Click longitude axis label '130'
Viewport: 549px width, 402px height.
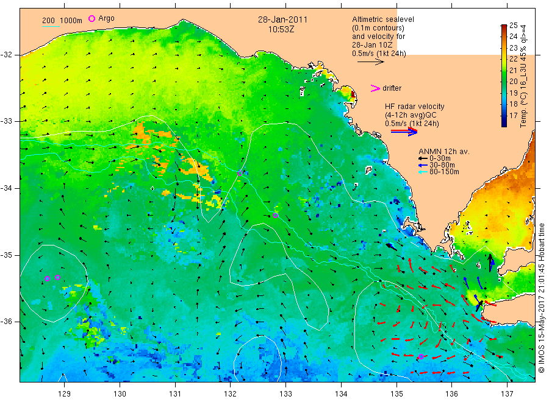pos(120,394)
